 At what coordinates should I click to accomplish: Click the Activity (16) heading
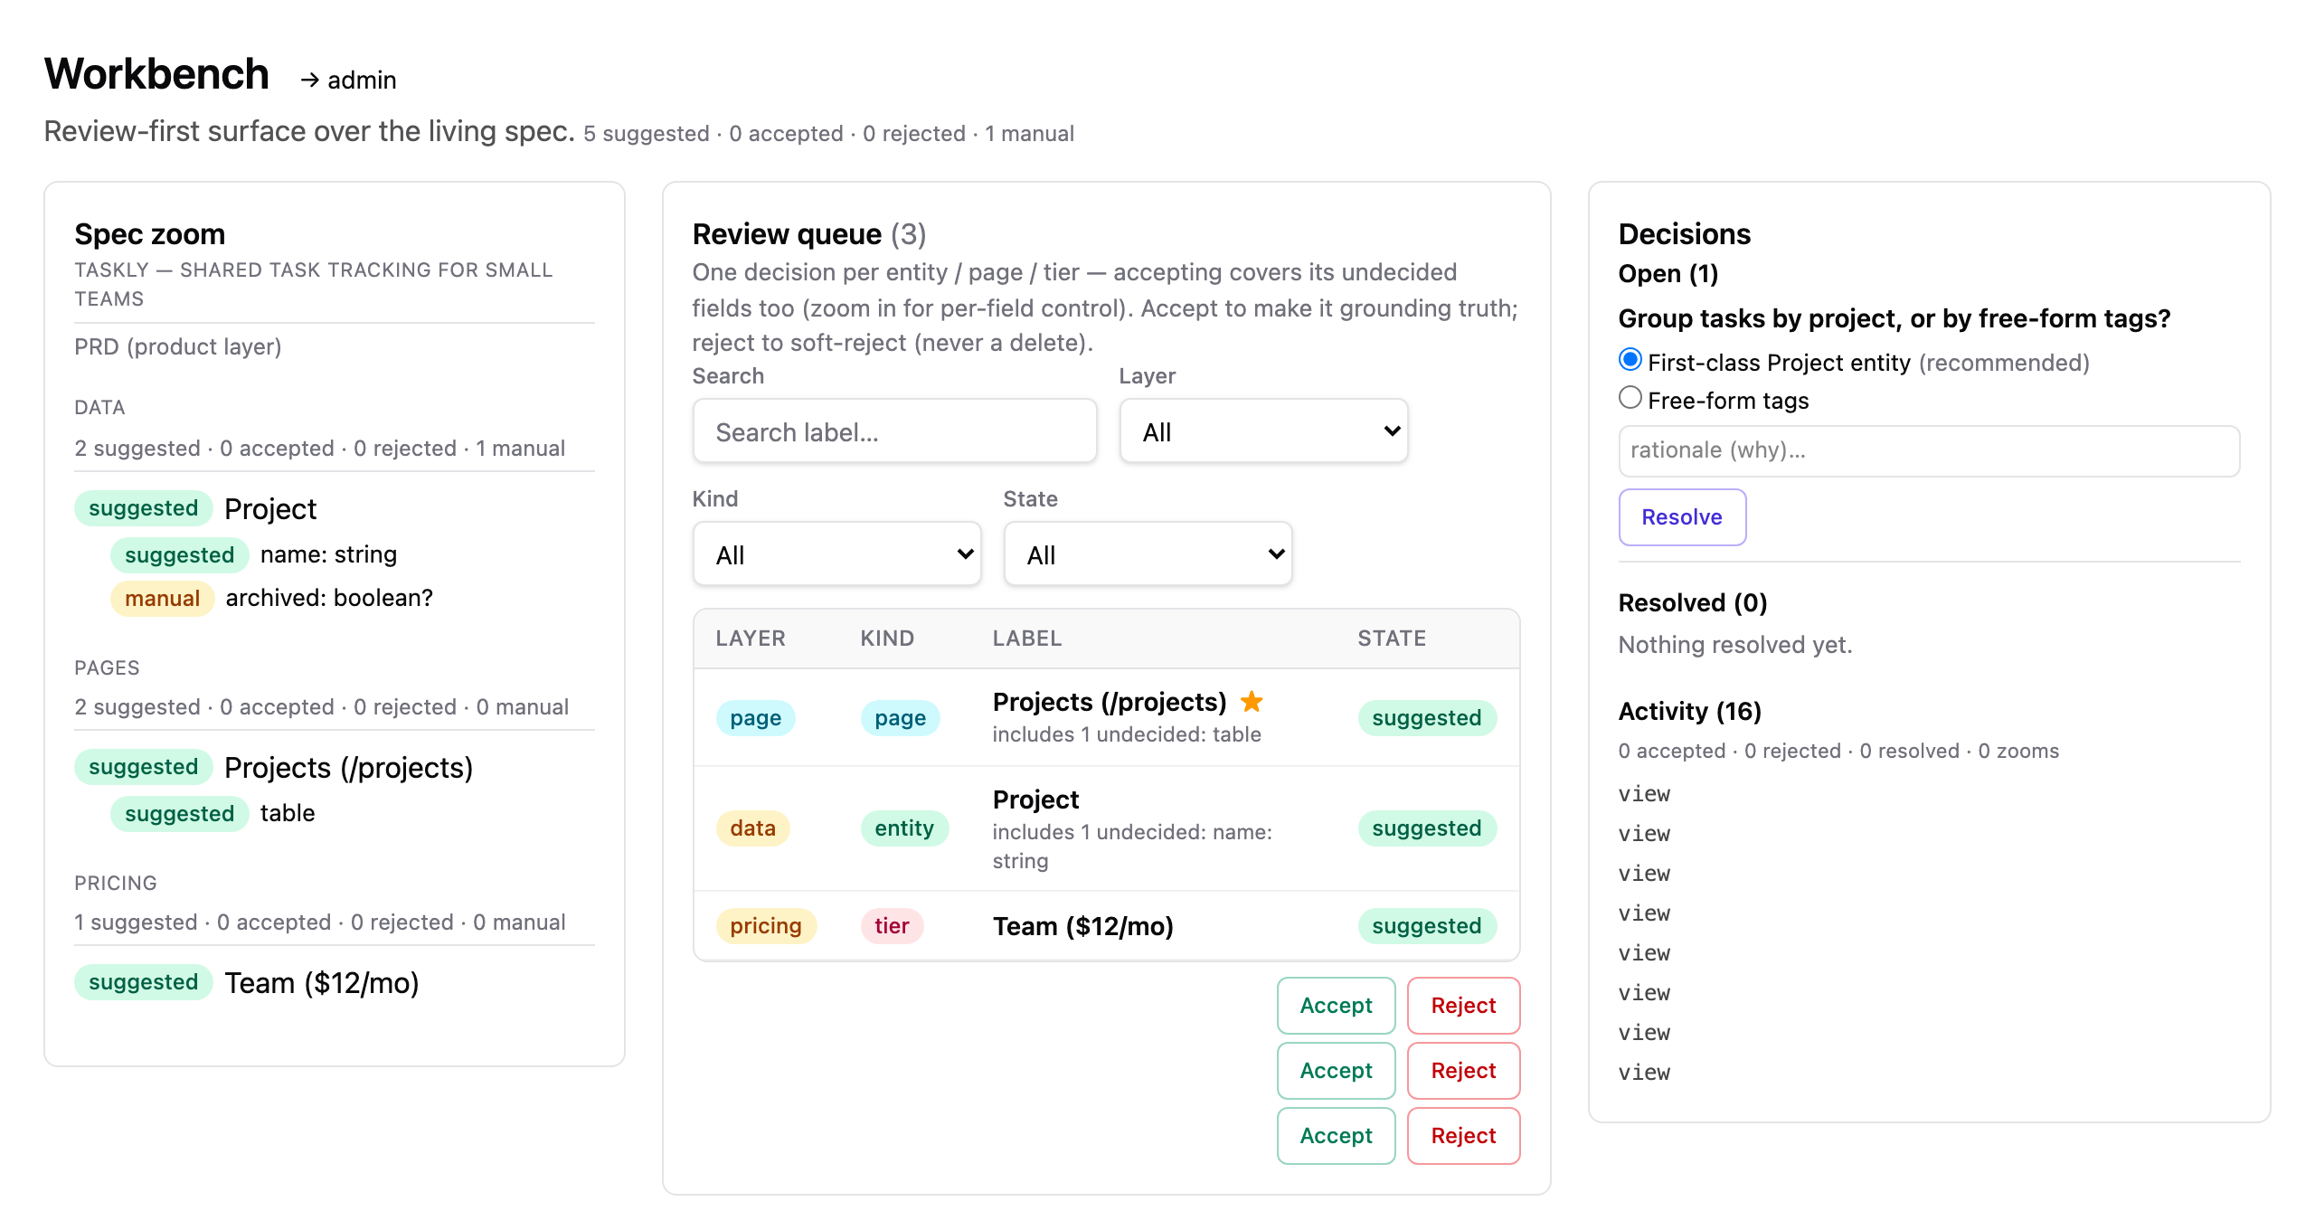point(1690,712)
